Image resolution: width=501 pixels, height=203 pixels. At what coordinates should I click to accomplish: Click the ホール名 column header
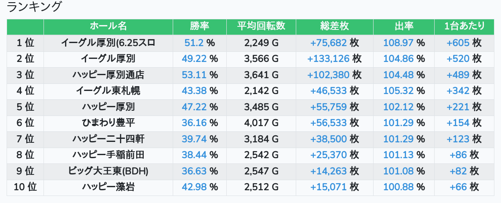pyautogui.click(x=108, y=26)
